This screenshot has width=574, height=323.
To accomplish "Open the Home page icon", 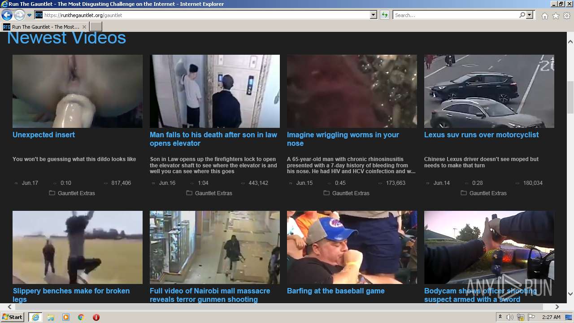I will (544, 16).
